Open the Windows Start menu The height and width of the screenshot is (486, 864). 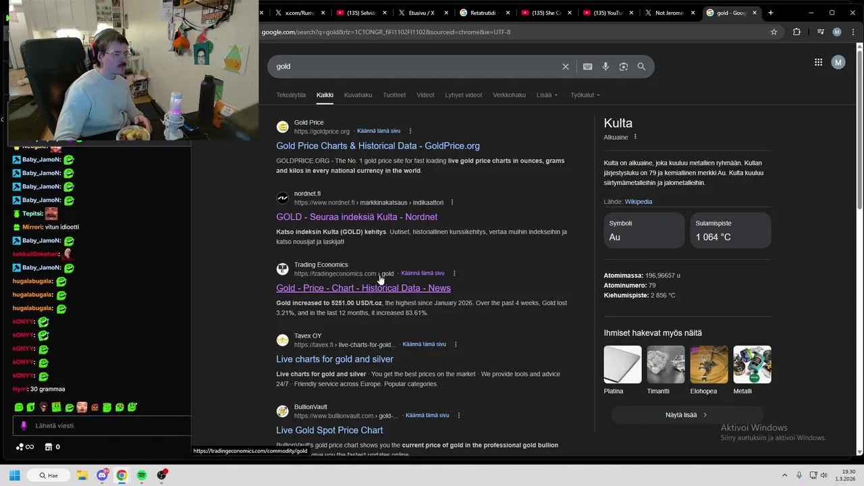pos(14,475)
